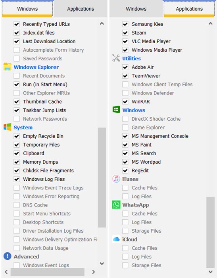
Task: Switch to Applications tab in left panel
Action: 81,9
